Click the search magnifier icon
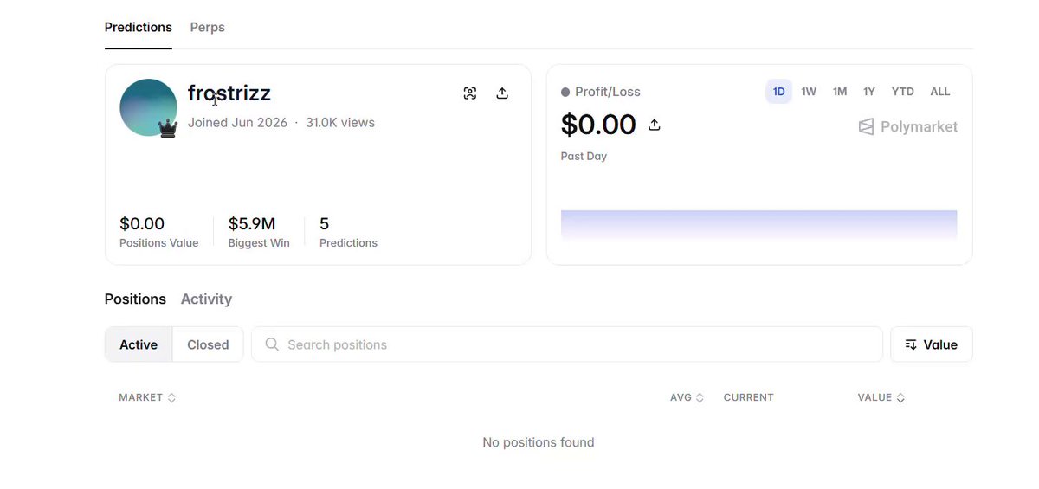The image size is (1039, 489). tap(272, 344)
